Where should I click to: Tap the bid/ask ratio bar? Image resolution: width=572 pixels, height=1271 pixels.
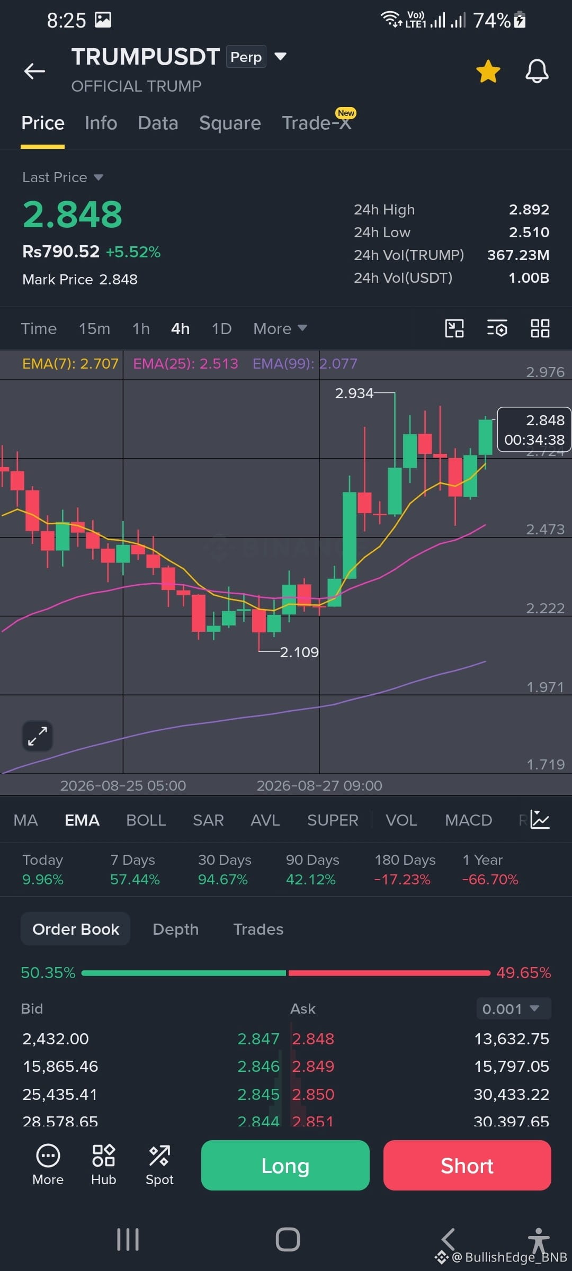[286, 973]
